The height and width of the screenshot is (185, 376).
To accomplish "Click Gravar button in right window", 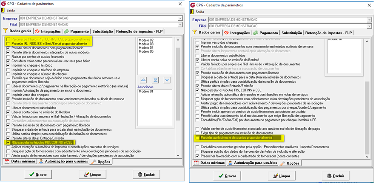I will [227, 176].
